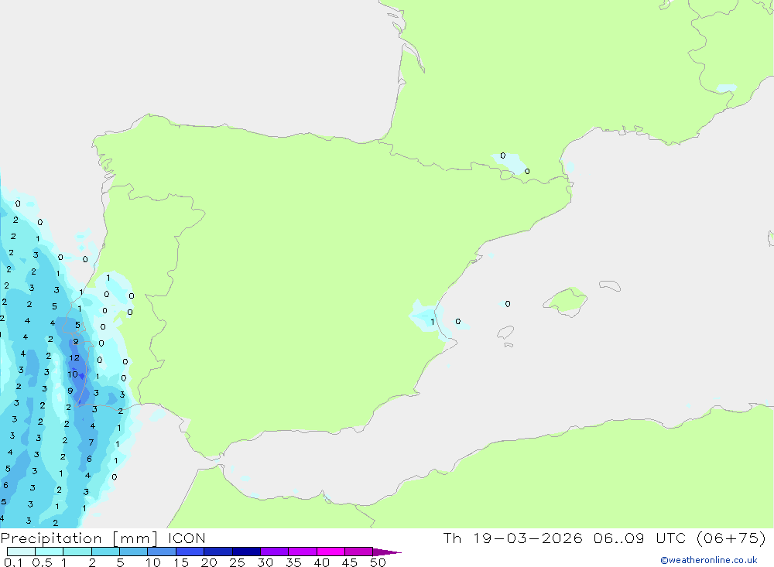Click the legend label '20'
Image resolution: width=774 pixels, height=567 pixels.
click(x=209, y=562)
